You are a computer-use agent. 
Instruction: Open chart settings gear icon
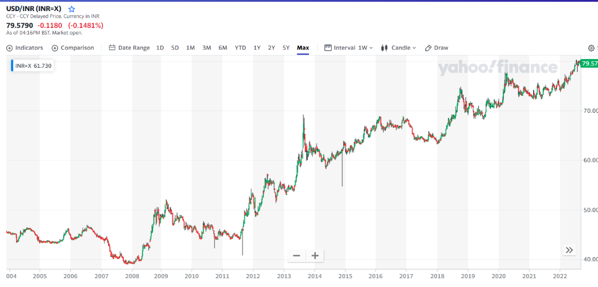click(591, 48)
